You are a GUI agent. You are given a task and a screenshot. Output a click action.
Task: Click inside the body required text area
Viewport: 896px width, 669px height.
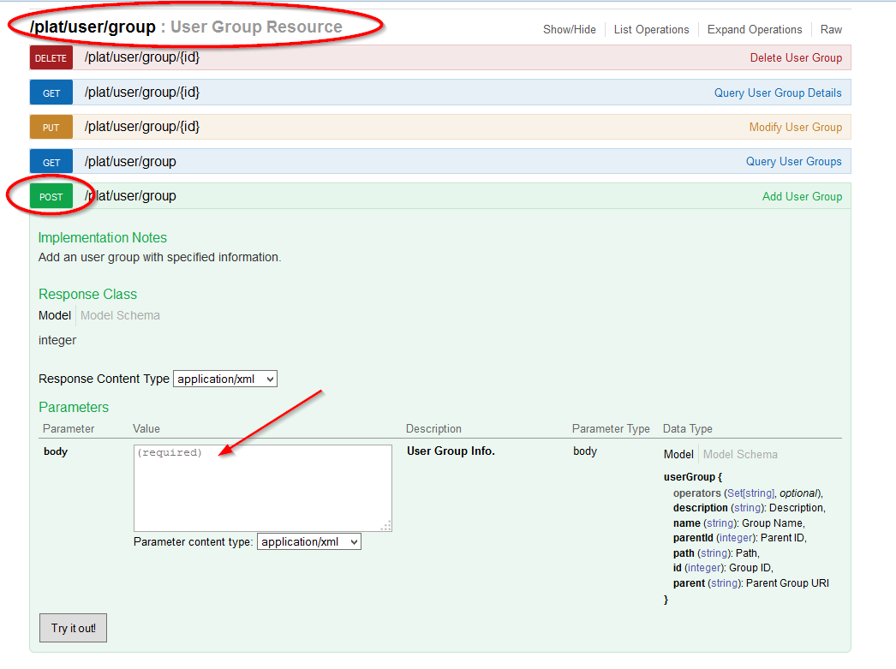tap(262, 487)
